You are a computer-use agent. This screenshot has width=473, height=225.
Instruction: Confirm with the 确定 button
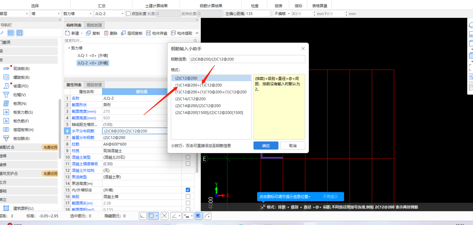(x=266, y=146)
